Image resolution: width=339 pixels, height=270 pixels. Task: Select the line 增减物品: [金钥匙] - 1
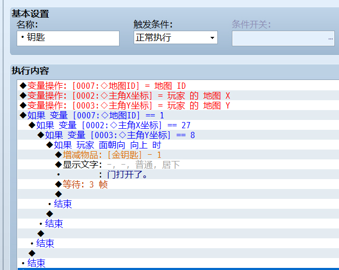click(x=178, y=155)
